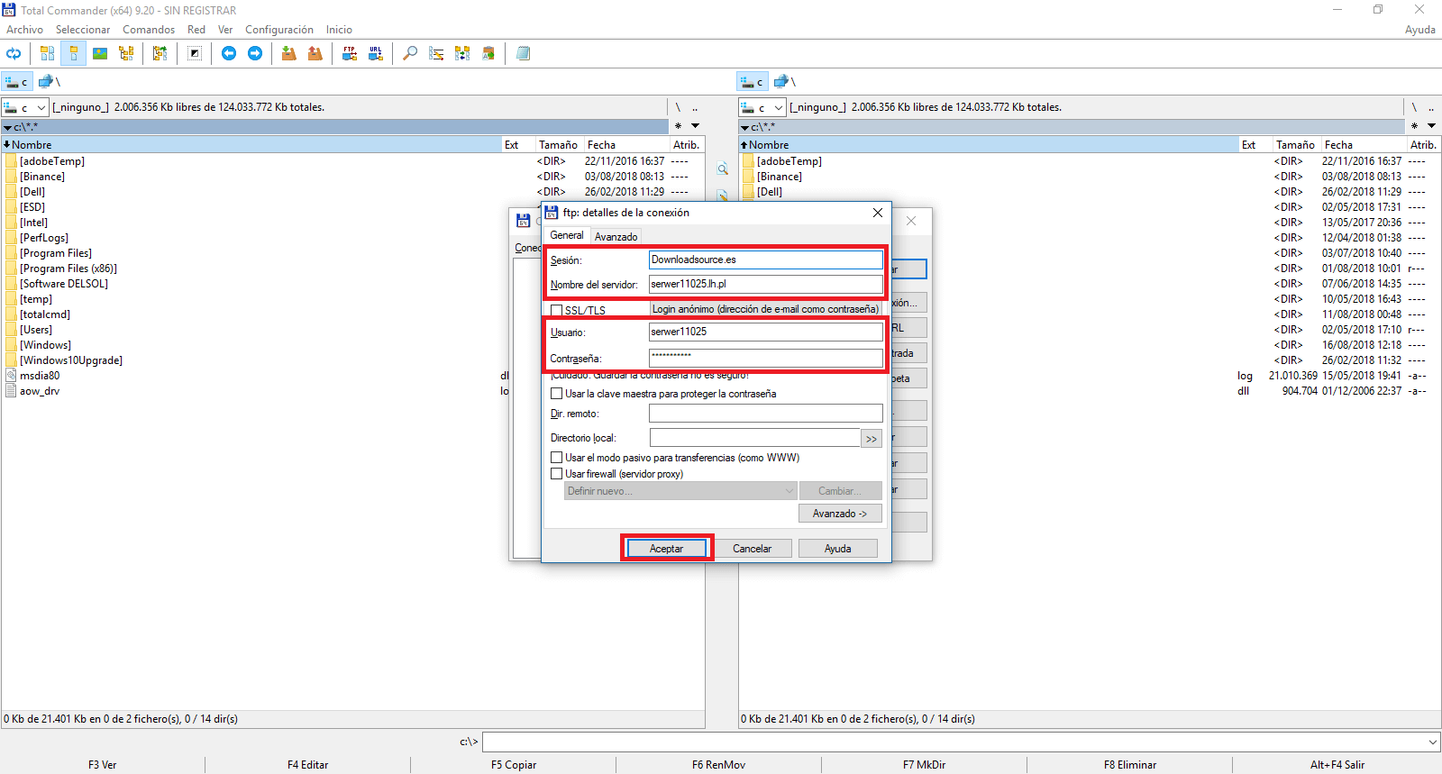Click the Contraseña password field
The height and width of the screenshot is (774, 1442).
tap(766, 357)
